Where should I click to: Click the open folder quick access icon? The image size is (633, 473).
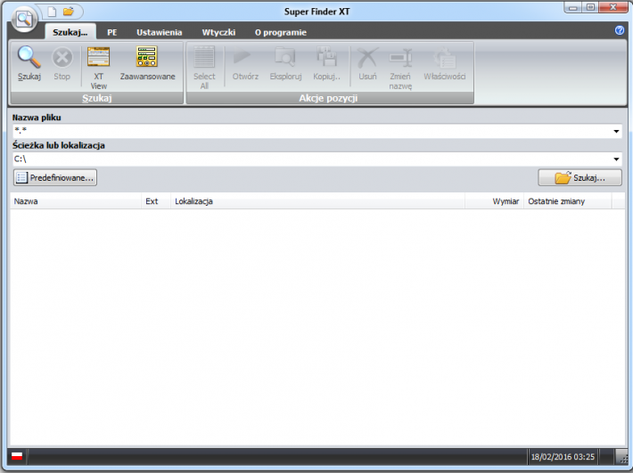(x=69, y=12)
